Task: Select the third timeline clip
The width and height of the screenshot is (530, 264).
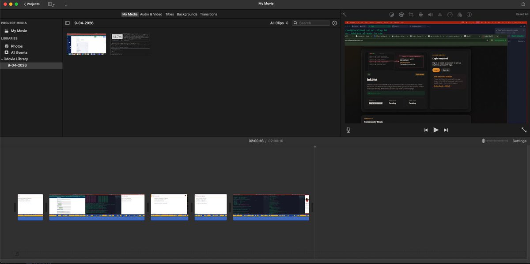Action: click(169, 207)
